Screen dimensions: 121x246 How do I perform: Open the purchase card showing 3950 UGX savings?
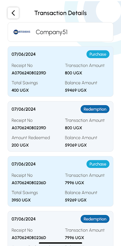(60, 181)
